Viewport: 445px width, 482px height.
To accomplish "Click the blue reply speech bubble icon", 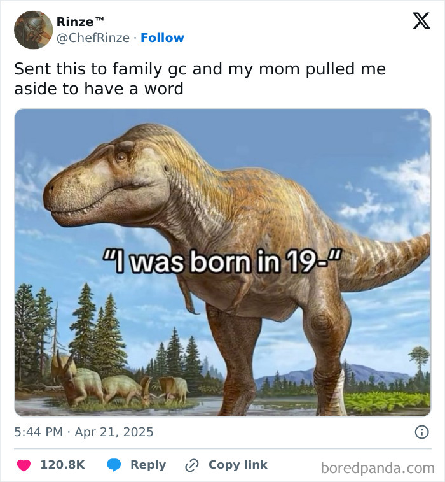I will pyautogui.click(x=114, y=465).
